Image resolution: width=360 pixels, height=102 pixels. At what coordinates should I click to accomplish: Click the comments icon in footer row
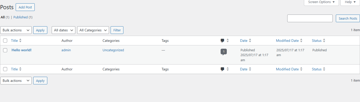pyautogui.click(x=222, y=69)
